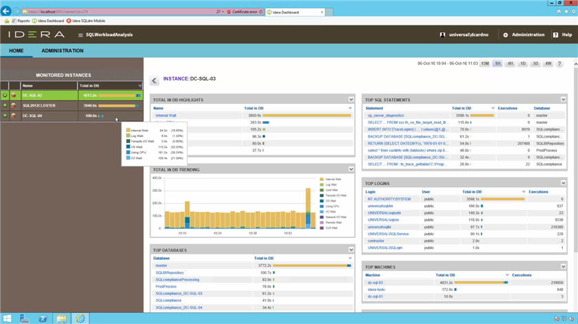Switch to the HOME tab

(x=17, y=51)
